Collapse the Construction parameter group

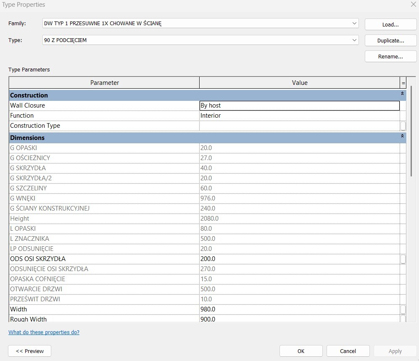click(x=402, y=95)
